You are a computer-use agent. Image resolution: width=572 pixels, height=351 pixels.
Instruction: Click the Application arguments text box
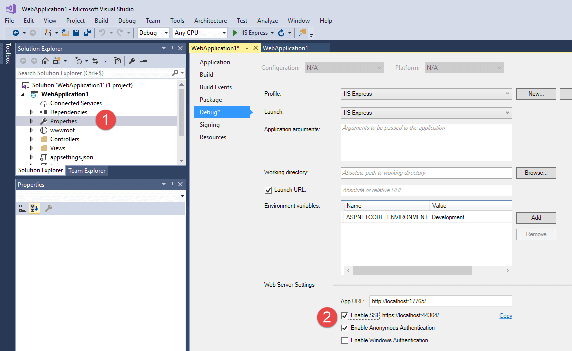tap(426, 142)
